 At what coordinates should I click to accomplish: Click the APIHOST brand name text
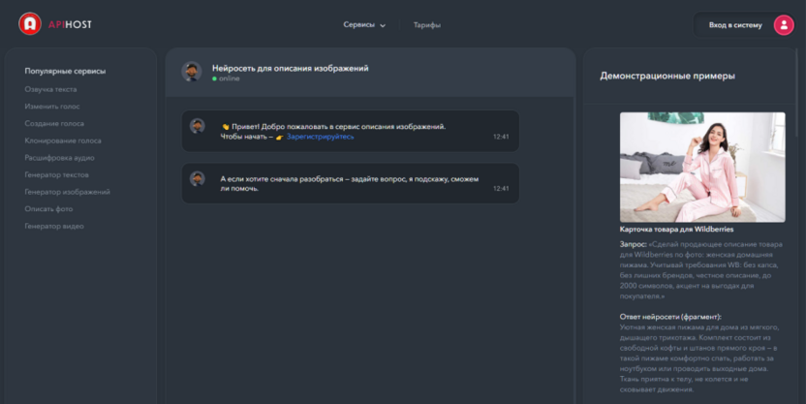pyautogui.click(x=70, y=24)
